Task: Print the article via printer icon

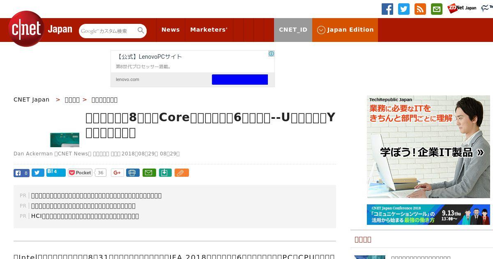Action: coord(133,173)
